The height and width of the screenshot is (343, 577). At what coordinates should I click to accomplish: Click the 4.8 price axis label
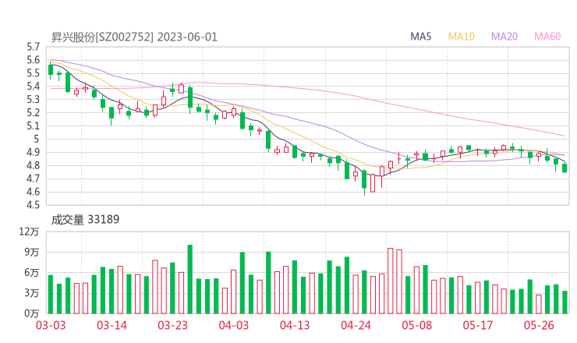(x=33, y=165)
